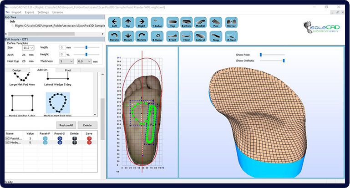Open the Thickness dropdown showing 3
This screenshot has width=350, height=188.
pyautogui.click(x=66, y=61)
